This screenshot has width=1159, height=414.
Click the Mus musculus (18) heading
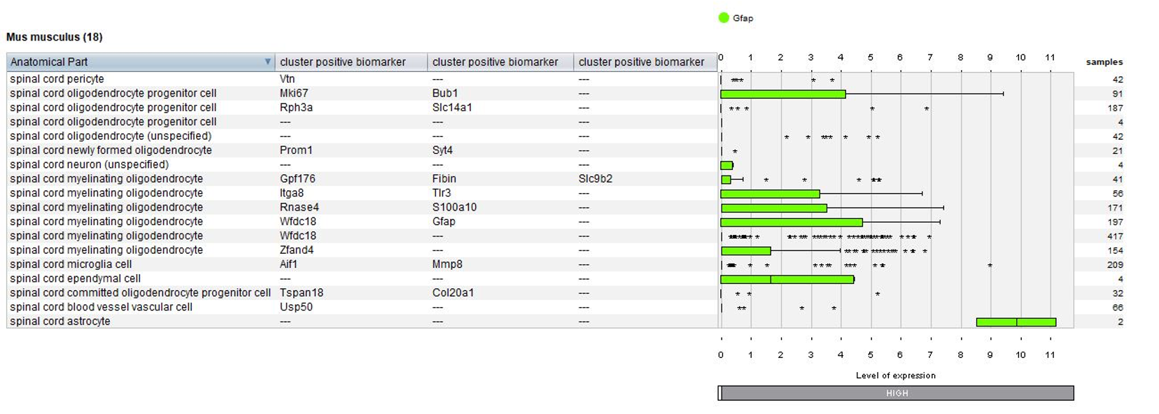[x=55, y=37]
